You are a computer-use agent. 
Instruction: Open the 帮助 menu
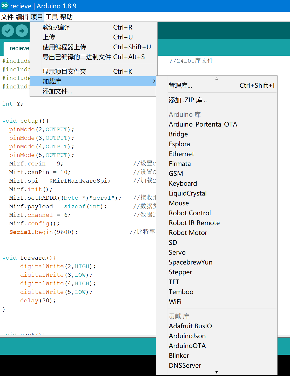66,17
